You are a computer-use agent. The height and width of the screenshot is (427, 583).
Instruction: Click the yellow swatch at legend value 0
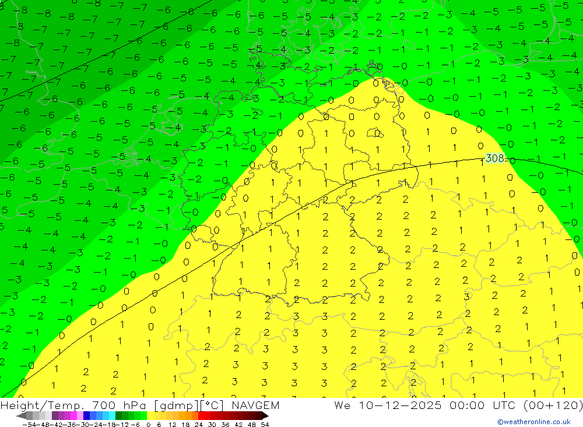[x=150, y=416]
